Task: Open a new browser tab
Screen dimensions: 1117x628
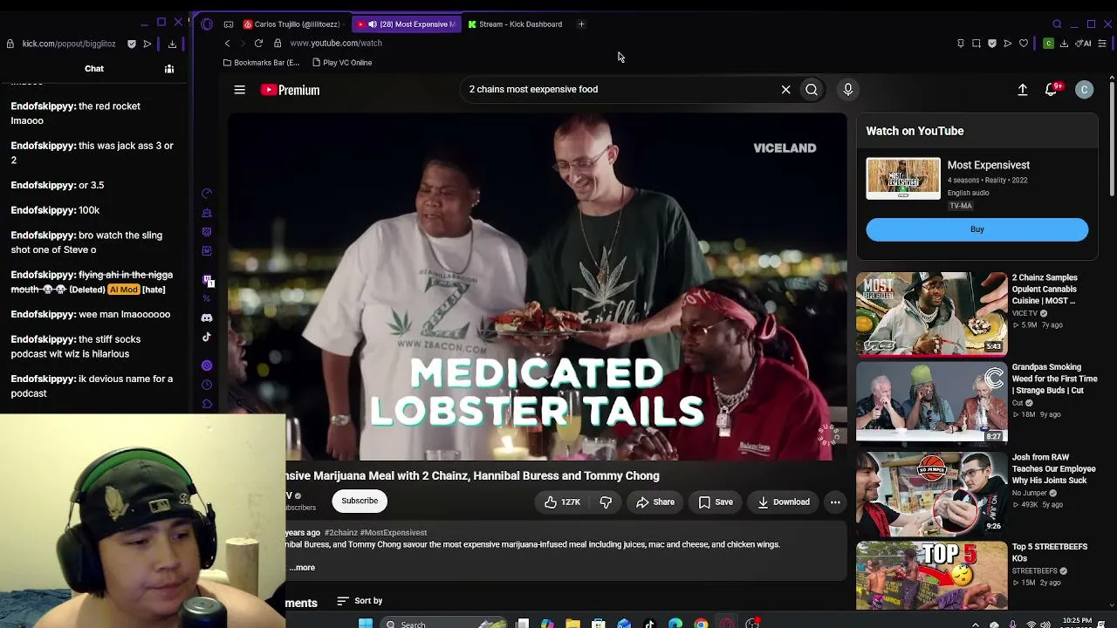Action: coord(581,24)
